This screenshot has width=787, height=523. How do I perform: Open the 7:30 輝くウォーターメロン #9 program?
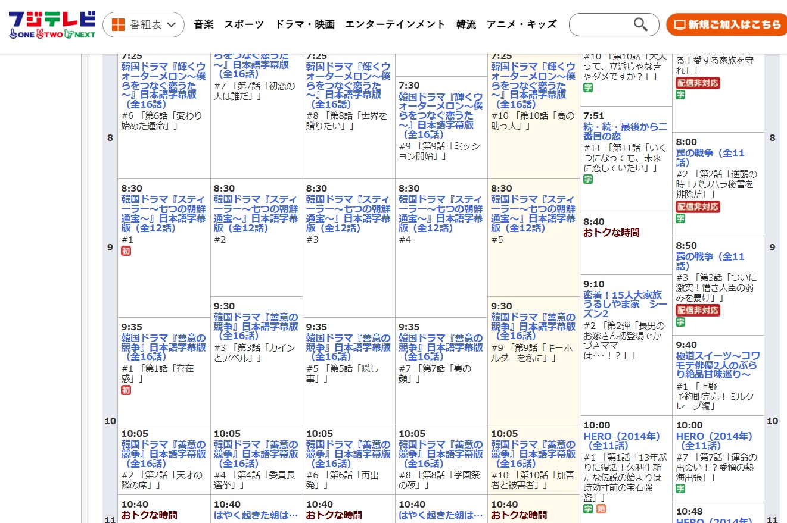coord(440,115)
